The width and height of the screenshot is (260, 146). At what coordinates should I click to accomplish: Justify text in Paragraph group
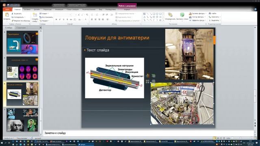(x=103, y=19)
